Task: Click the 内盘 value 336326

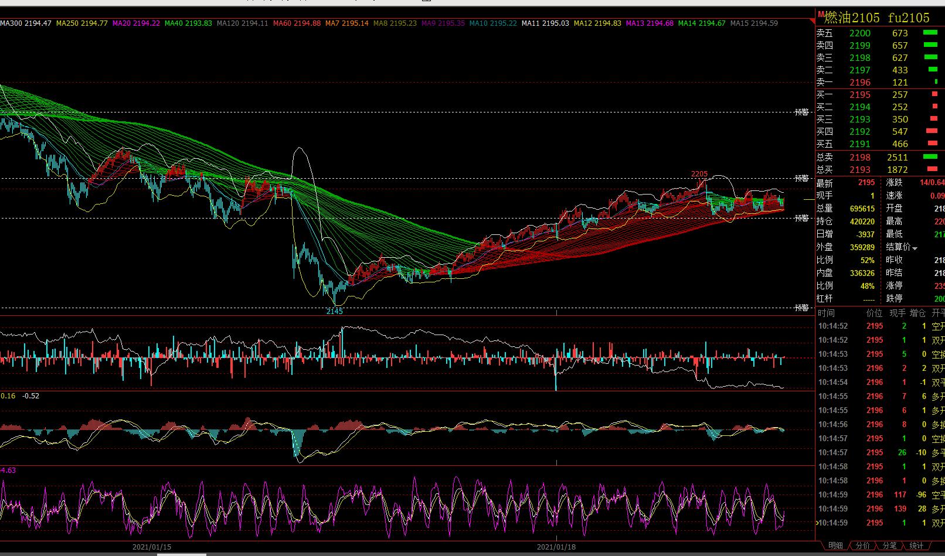Action: click(x=862, y=273)
